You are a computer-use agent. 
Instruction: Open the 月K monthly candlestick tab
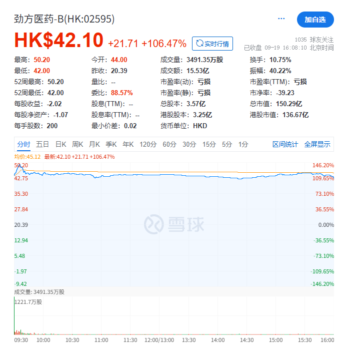click(94, 144)
